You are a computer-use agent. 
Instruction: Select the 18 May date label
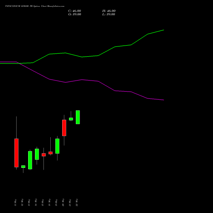(49, 202)
